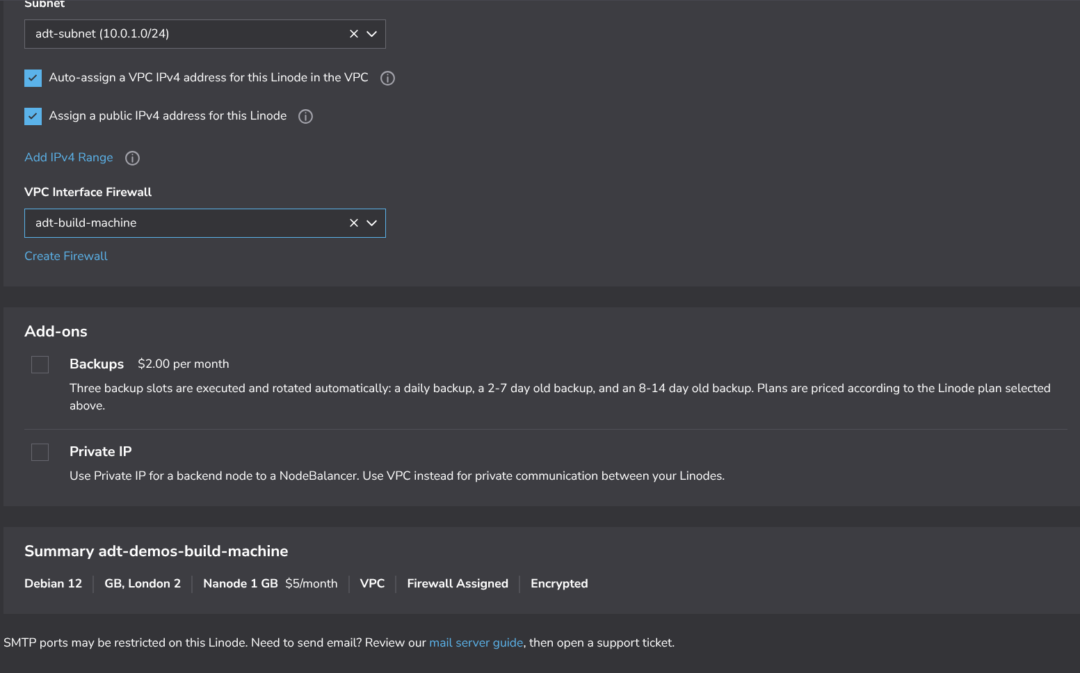Click the Nanode 1 GB summary item
The image size is (1080, 673).
click(x=240, y=584)
